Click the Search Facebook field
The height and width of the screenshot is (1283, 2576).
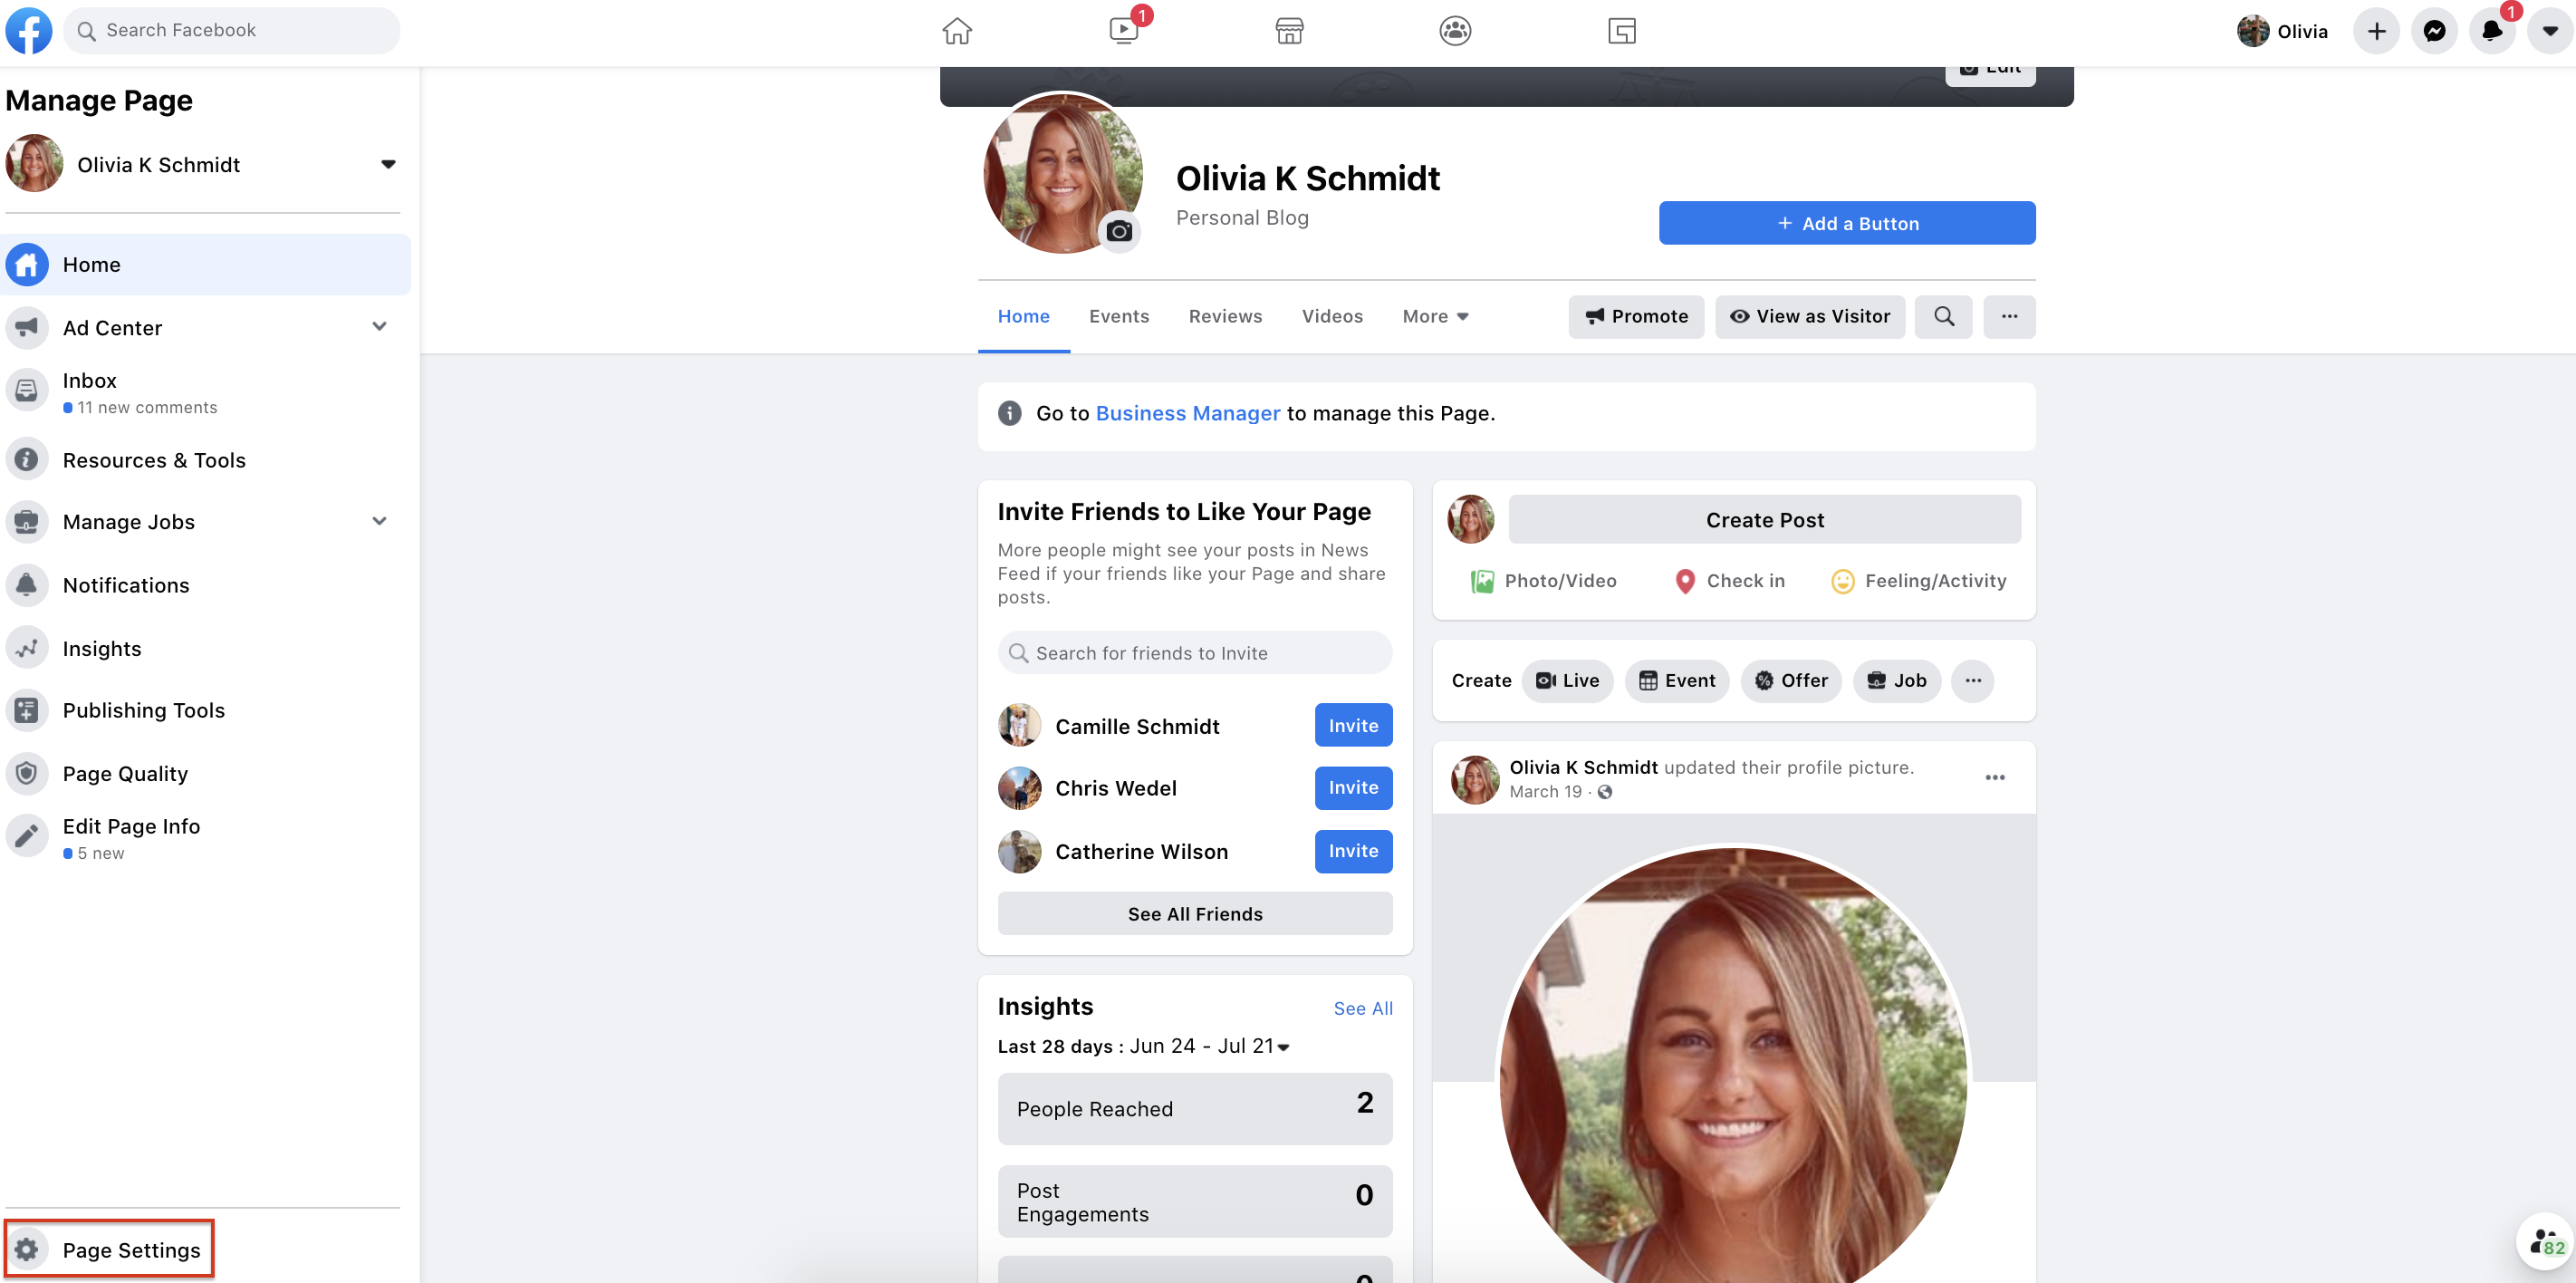coord(232,31)
